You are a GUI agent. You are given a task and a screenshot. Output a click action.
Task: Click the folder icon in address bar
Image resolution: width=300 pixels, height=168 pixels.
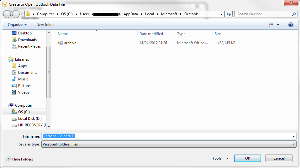point(28,14)
